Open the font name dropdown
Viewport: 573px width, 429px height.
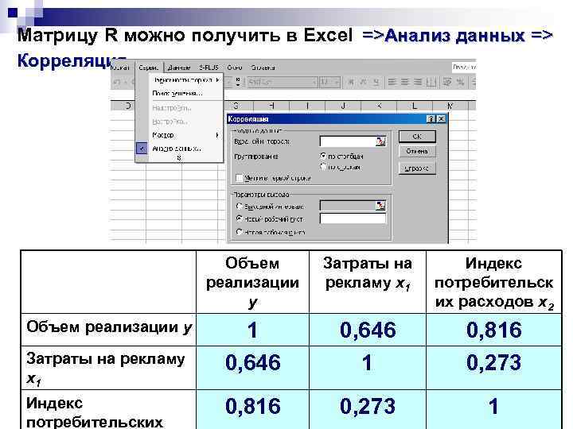pos(314,82)
